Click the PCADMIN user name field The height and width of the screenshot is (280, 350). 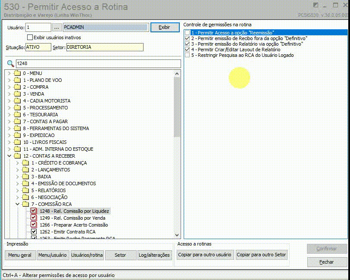tap(106, 28)
